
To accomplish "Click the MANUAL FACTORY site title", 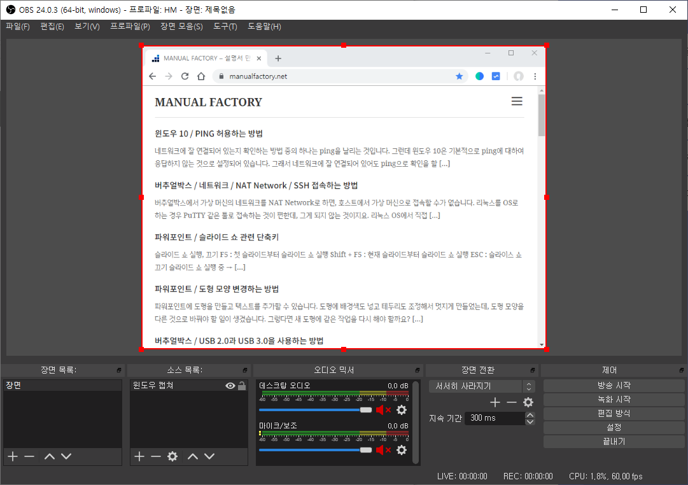I will click(x=208, y=102).
